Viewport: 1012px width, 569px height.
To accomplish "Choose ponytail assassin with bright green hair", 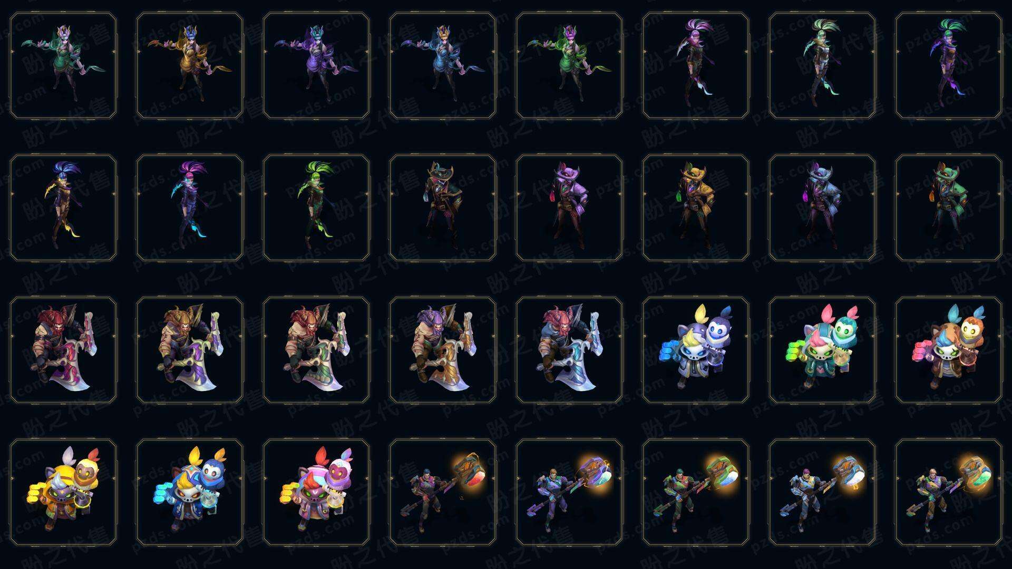I will 316,208.
